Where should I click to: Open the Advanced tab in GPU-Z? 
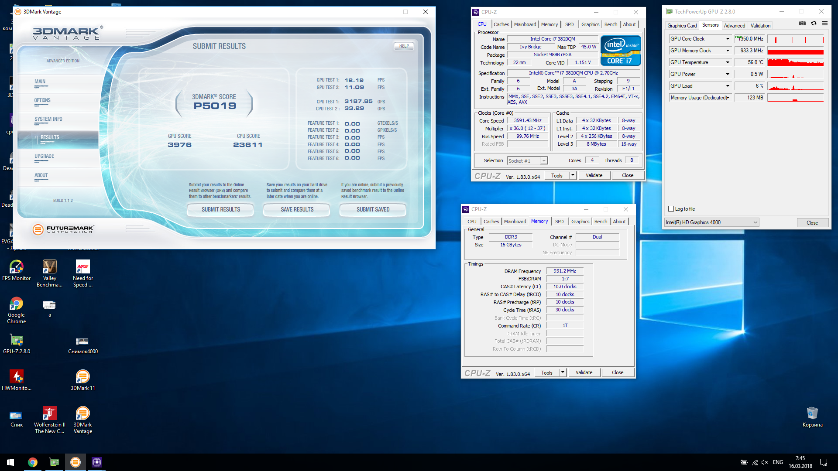coord(735,26)
